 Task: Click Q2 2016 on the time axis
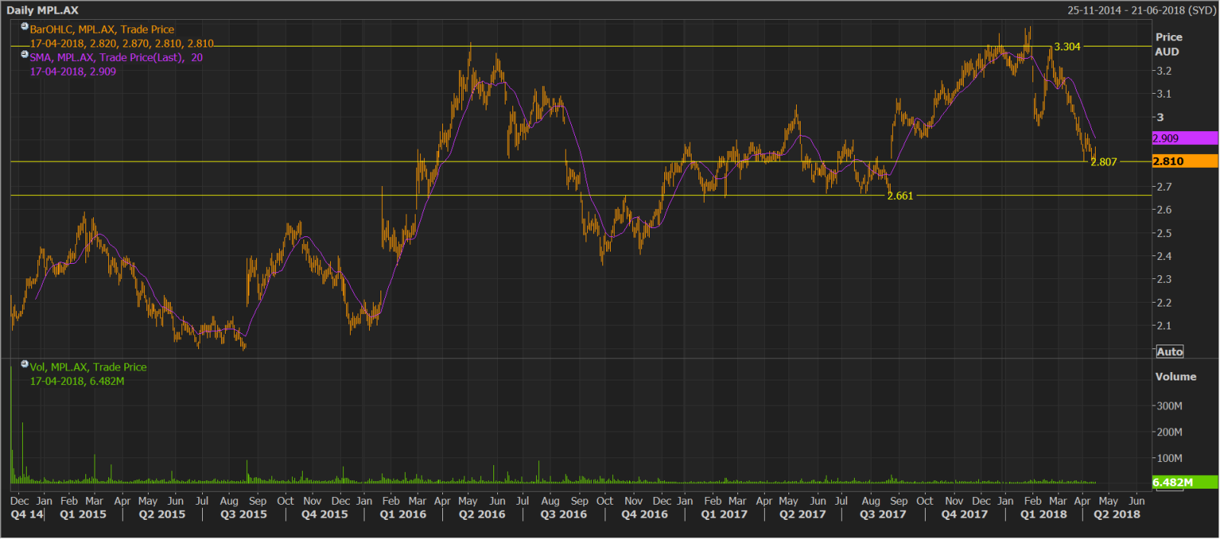pyautogui.click(x=482, y=514)
